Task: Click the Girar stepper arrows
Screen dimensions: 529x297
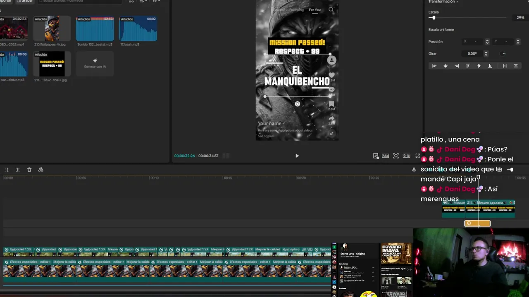Action: (x=486, y=54)
